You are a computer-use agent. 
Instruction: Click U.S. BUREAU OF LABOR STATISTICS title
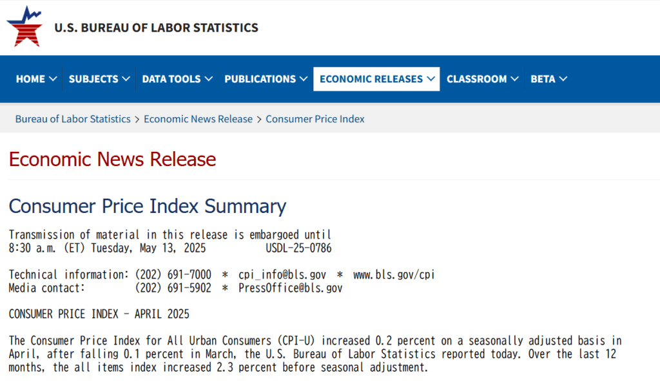point(156,28)
